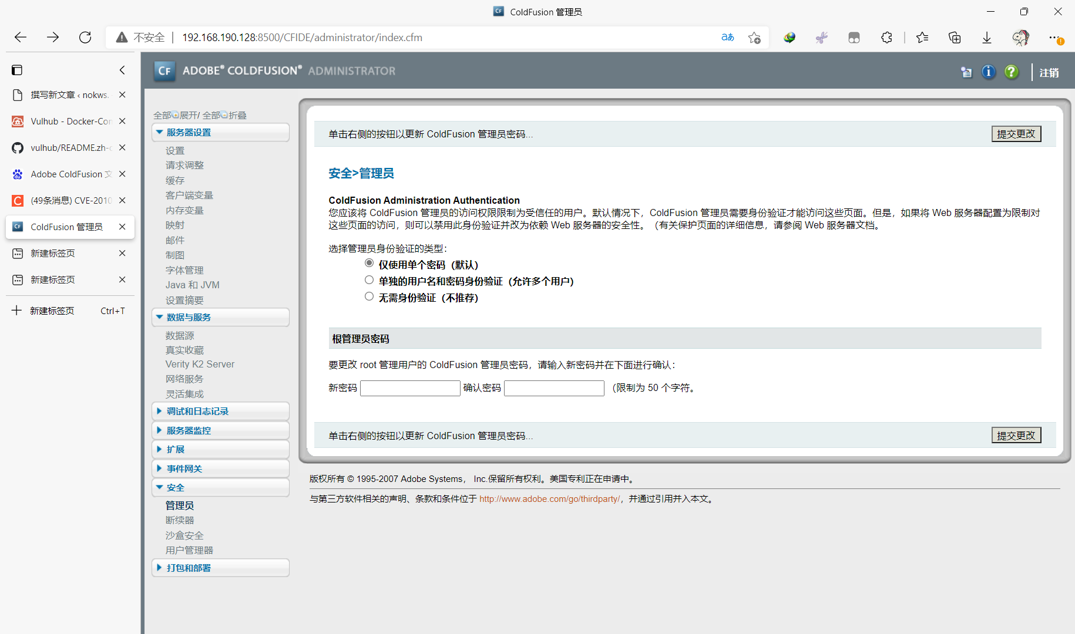Image resolution: width=1075 pixels, height=634 pixels.
Task: Click the translate page icon in address bar
Action: coord(727,38)
